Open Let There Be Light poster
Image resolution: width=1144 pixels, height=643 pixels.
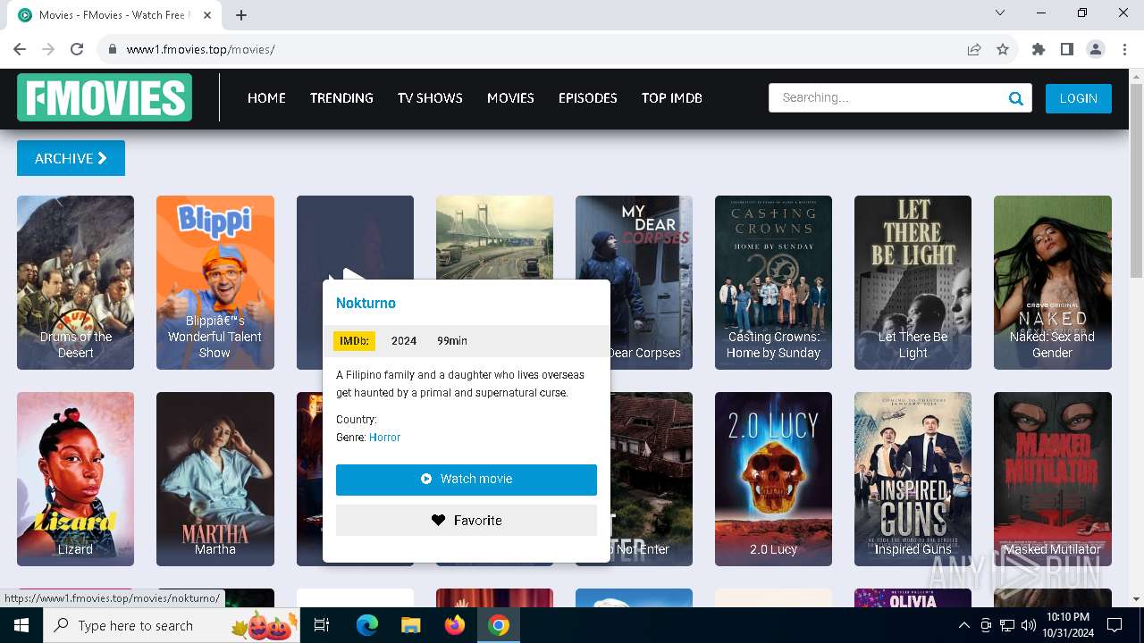point(913,282)
